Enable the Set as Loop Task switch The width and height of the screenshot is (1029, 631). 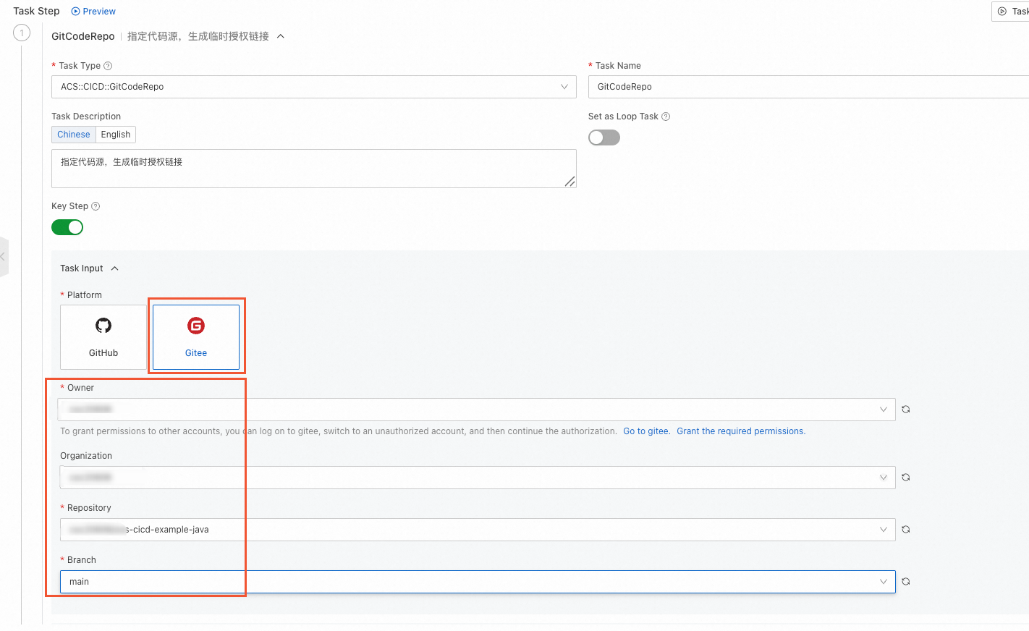tap(604, 137)
